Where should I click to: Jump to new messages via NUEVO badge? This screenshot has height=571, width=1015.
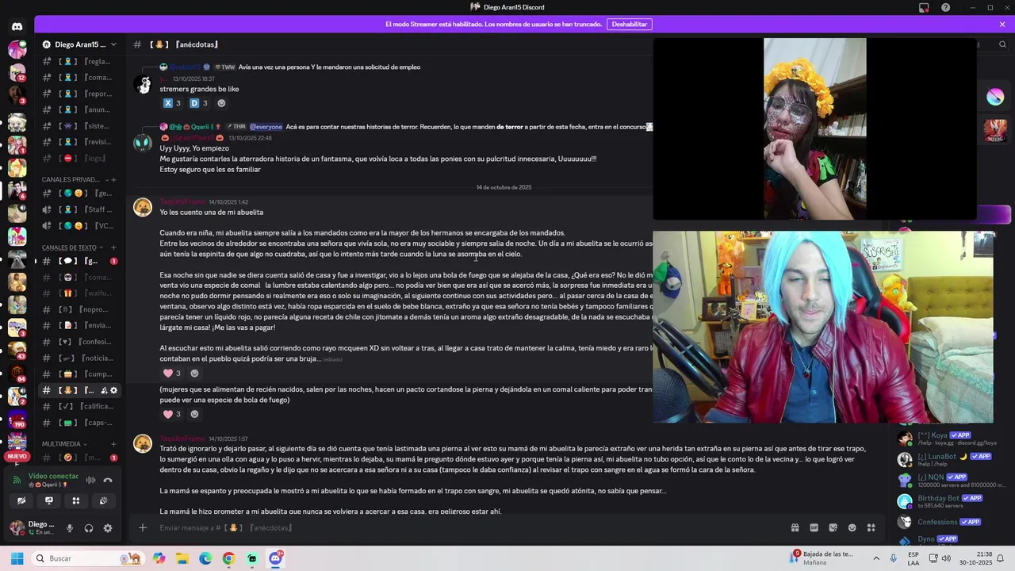17,457
